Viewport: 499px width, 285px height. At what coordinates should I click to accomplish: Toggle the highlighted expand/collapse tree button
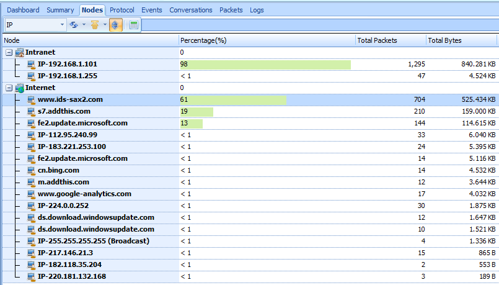click(x=115, y=25)
